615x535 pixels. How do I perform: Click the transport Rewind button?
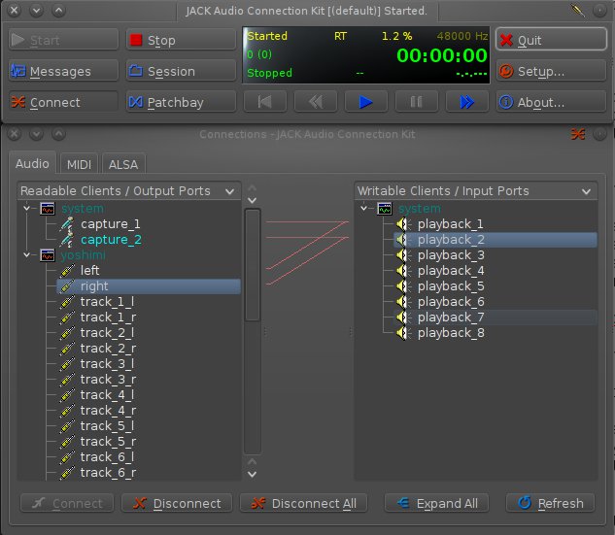[x=315, y=101]
